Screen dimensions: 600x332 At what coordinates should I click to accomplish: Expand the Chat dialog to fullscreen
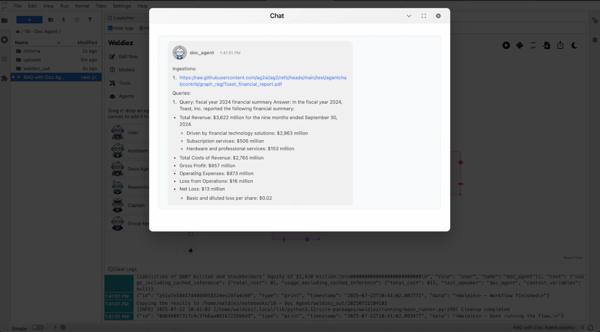[x=424, y=16]
